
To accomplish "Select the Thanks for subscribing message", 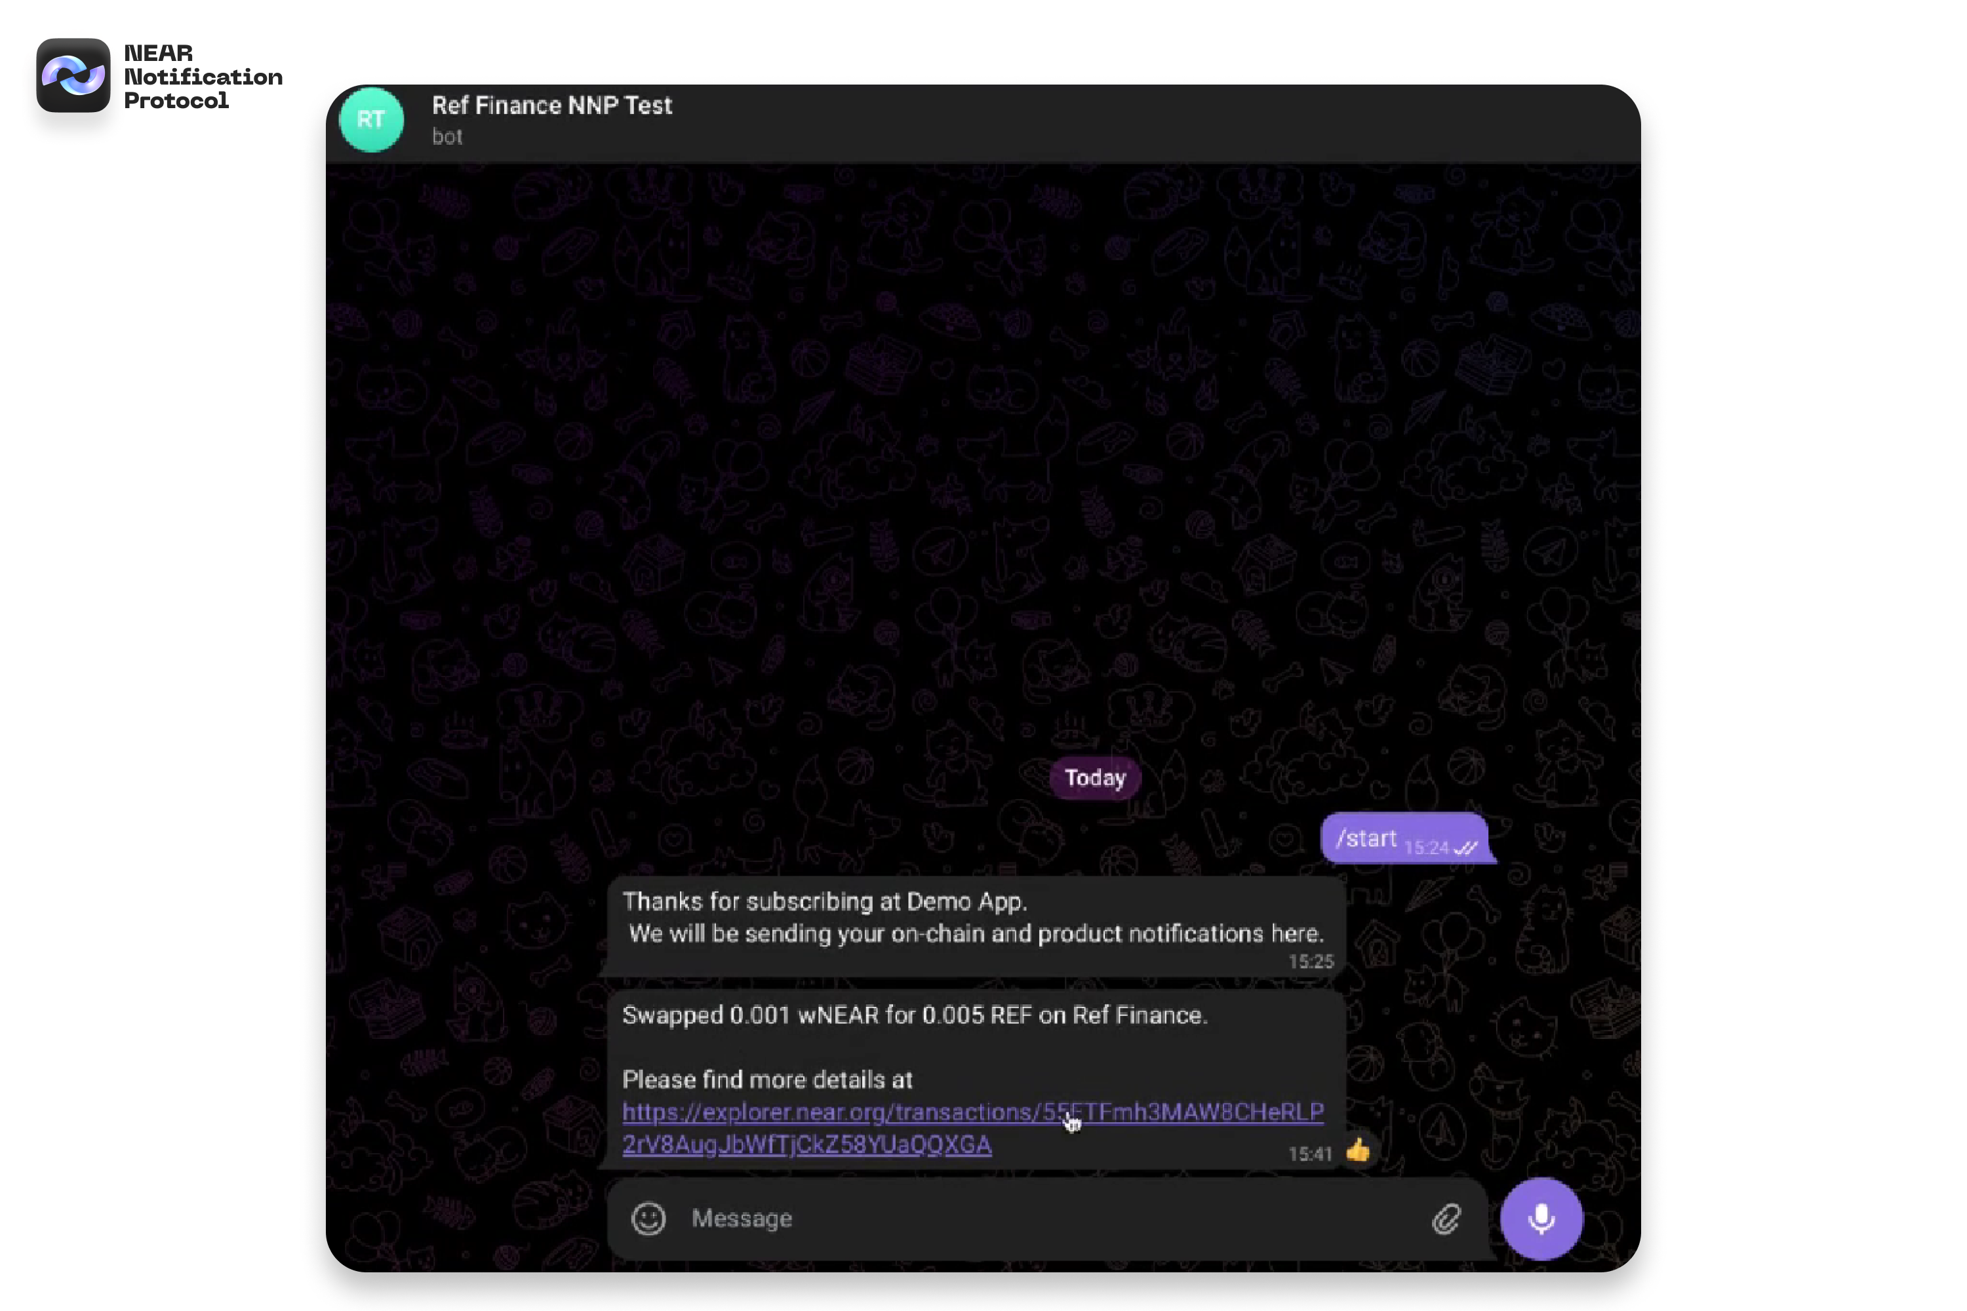I will click(x=972, y=918).
